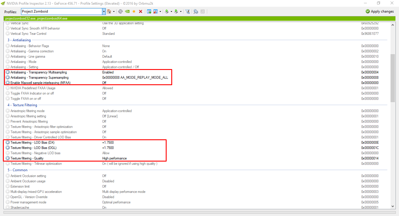
Task: Export user-defined profiles
Action: [167, 11]
